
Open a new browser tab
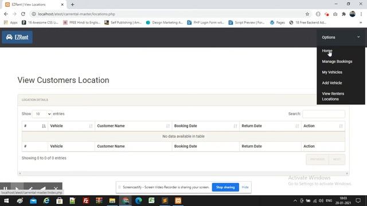(x=72, y=5)
